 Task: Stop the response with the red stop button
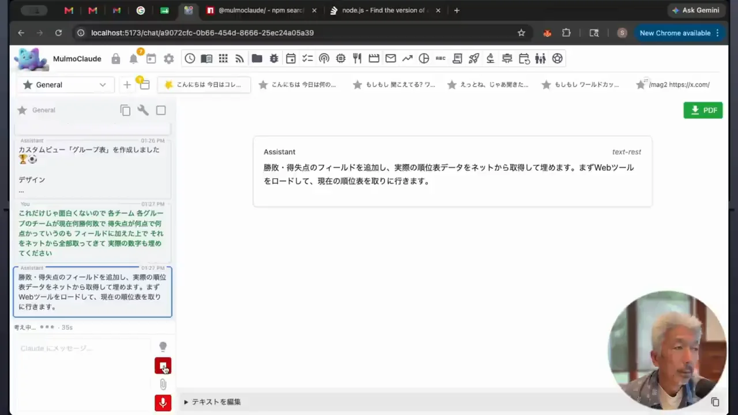pos(163,365)
